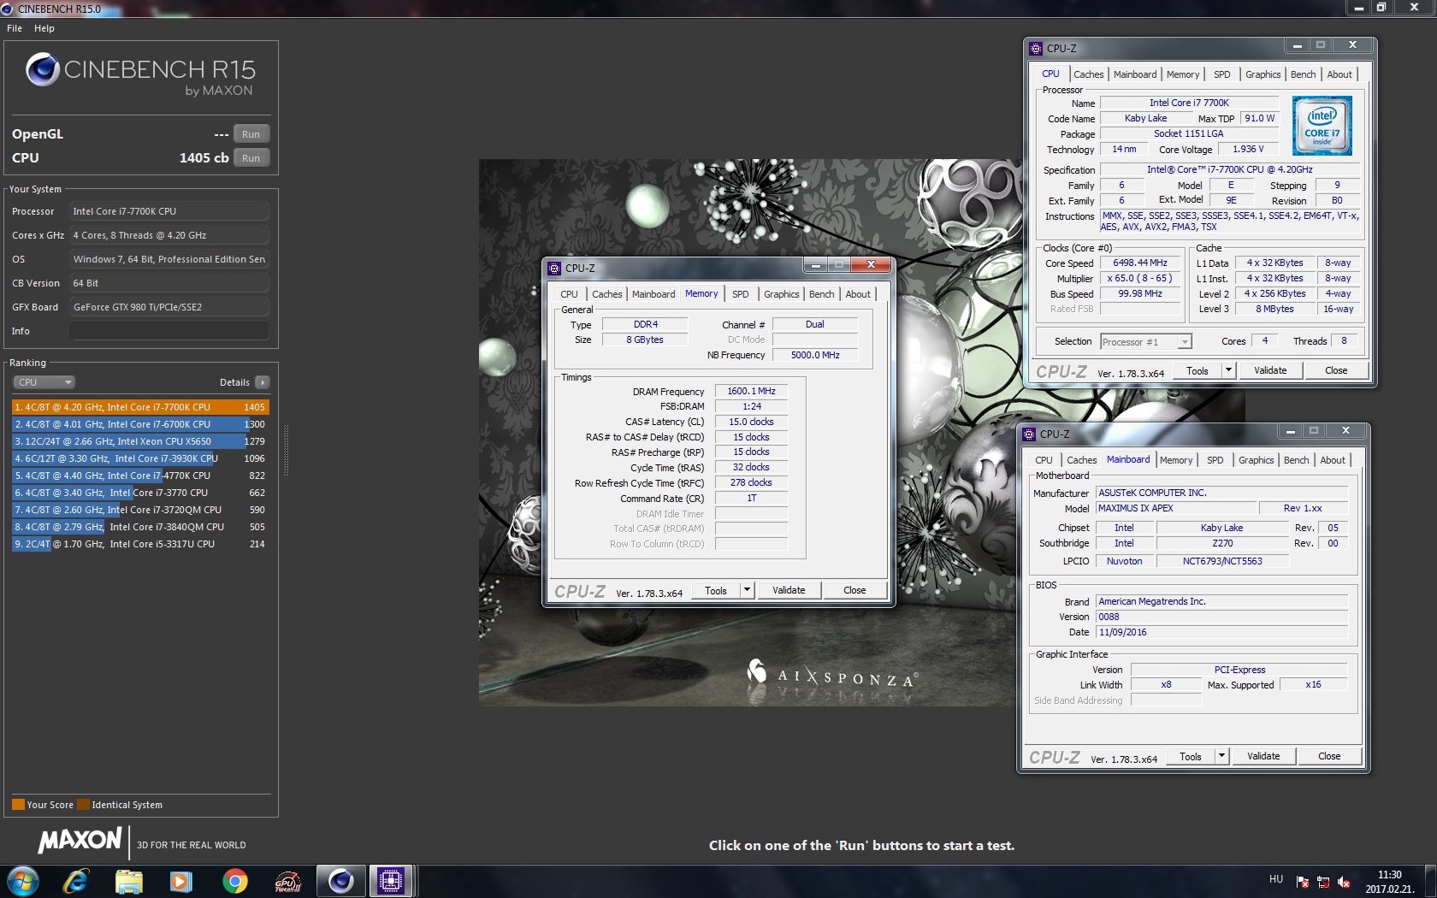
Task: Launch Google Chrome from the taskbar
Action: pos(234,880)
